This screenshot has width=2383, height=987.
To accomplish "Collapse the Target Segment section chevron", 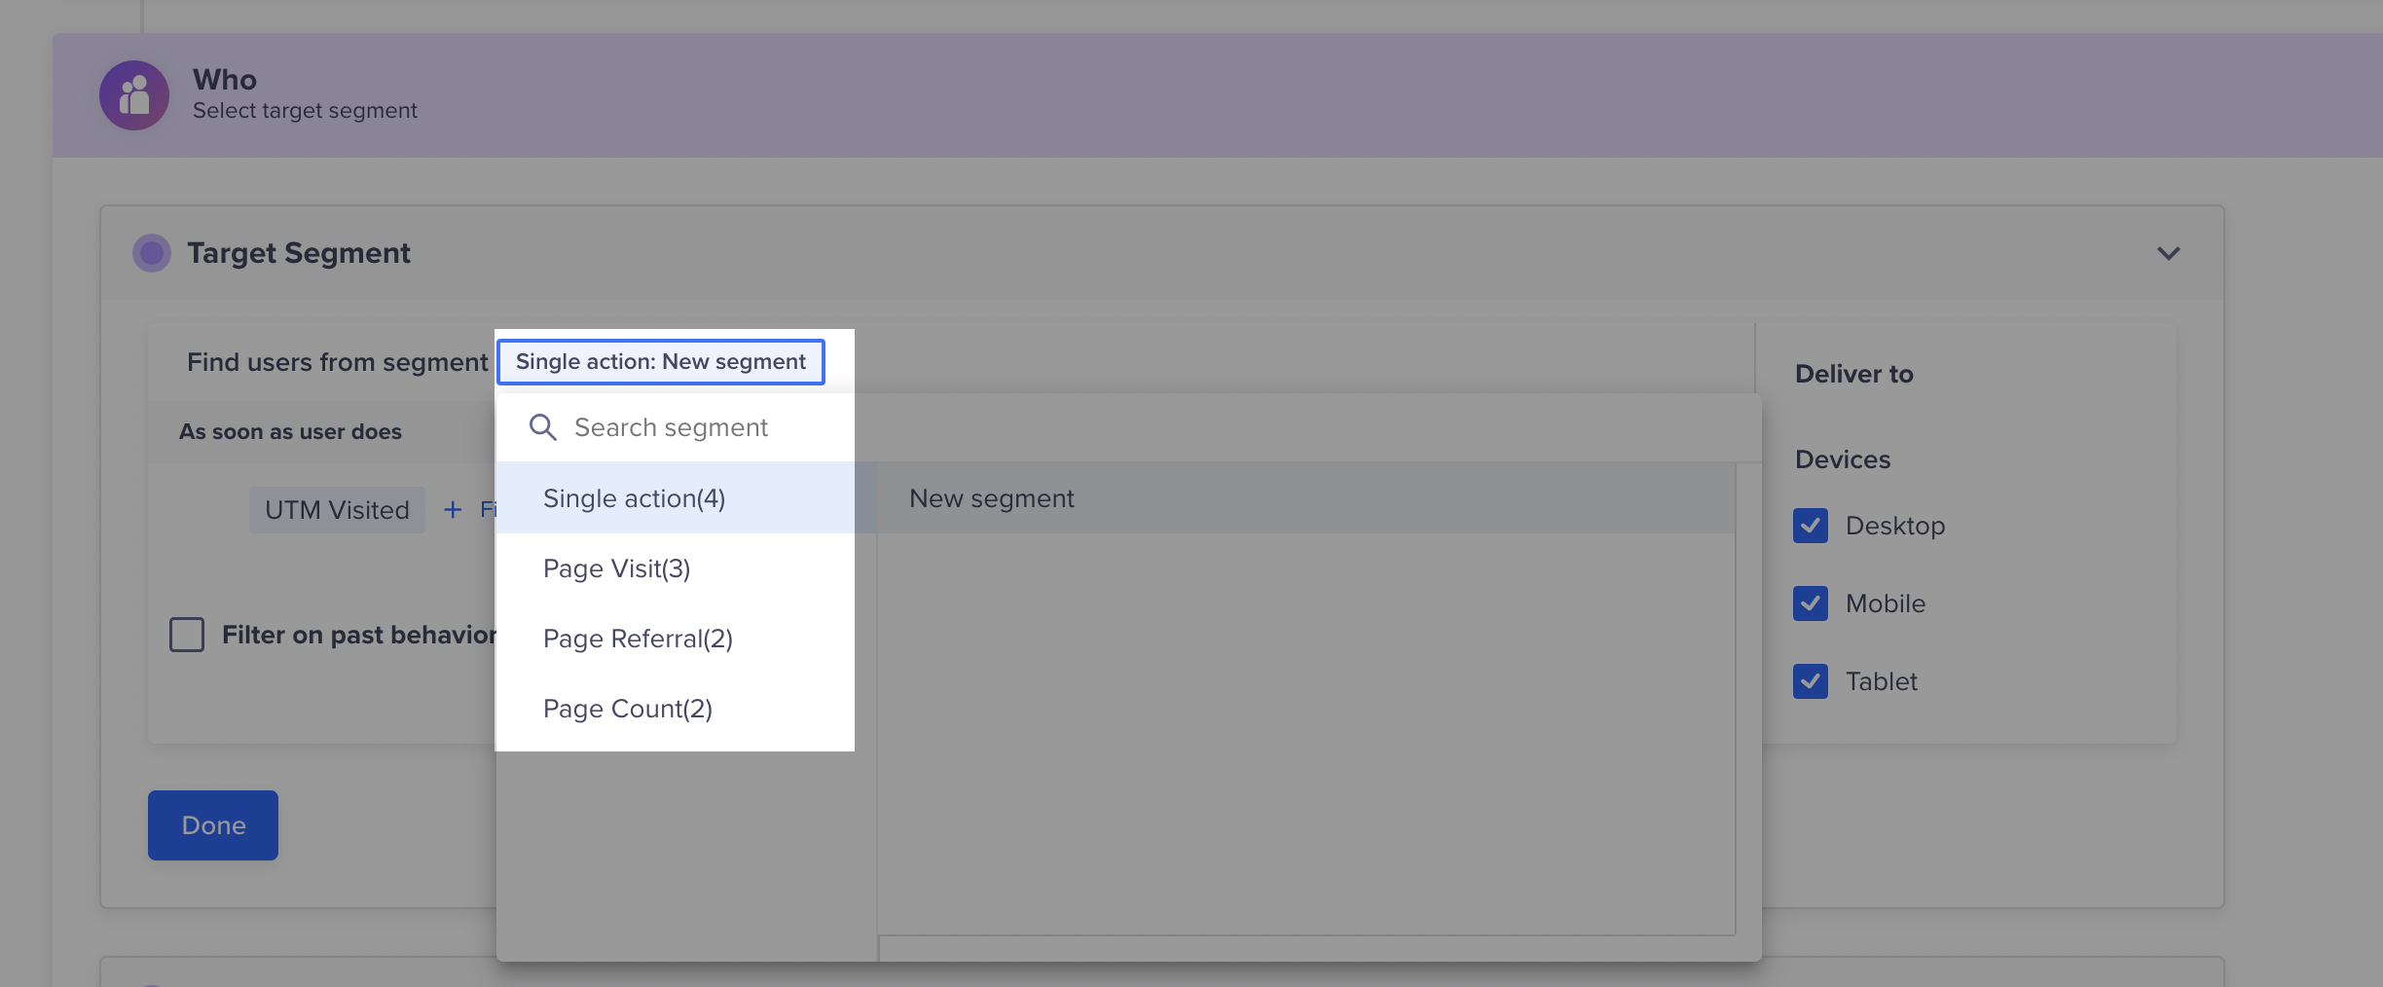I will point(2169,253).
